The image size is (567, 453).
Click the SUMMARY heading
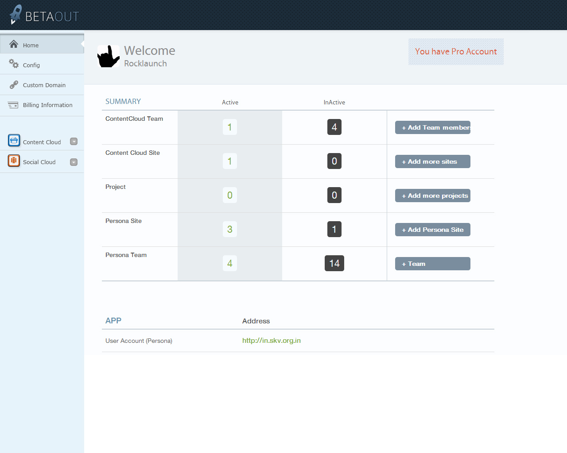click(123, 101)
